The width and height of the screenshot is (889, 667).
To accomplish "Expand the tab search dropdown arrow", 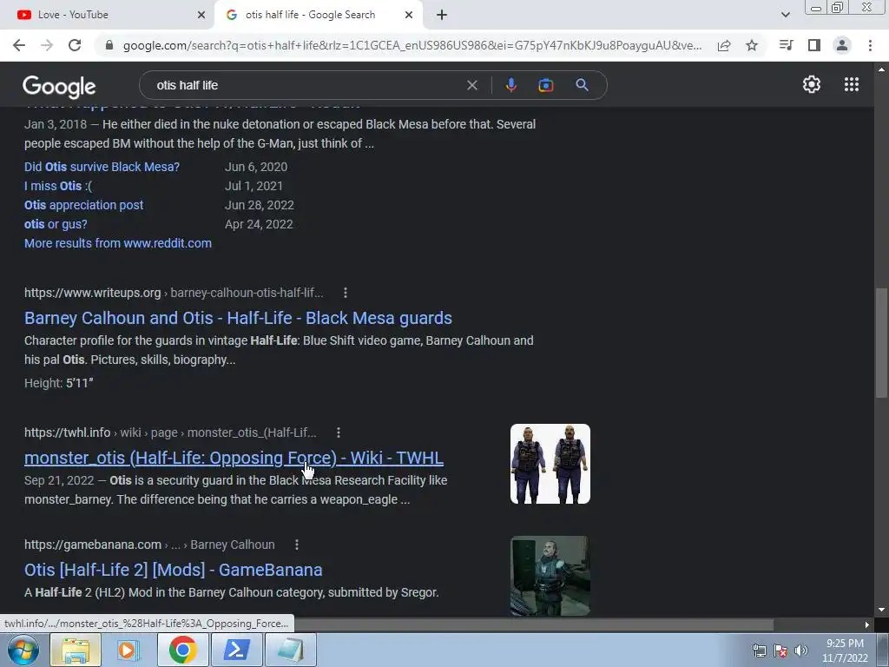I will pyautogui.click(x=785, y=15).
